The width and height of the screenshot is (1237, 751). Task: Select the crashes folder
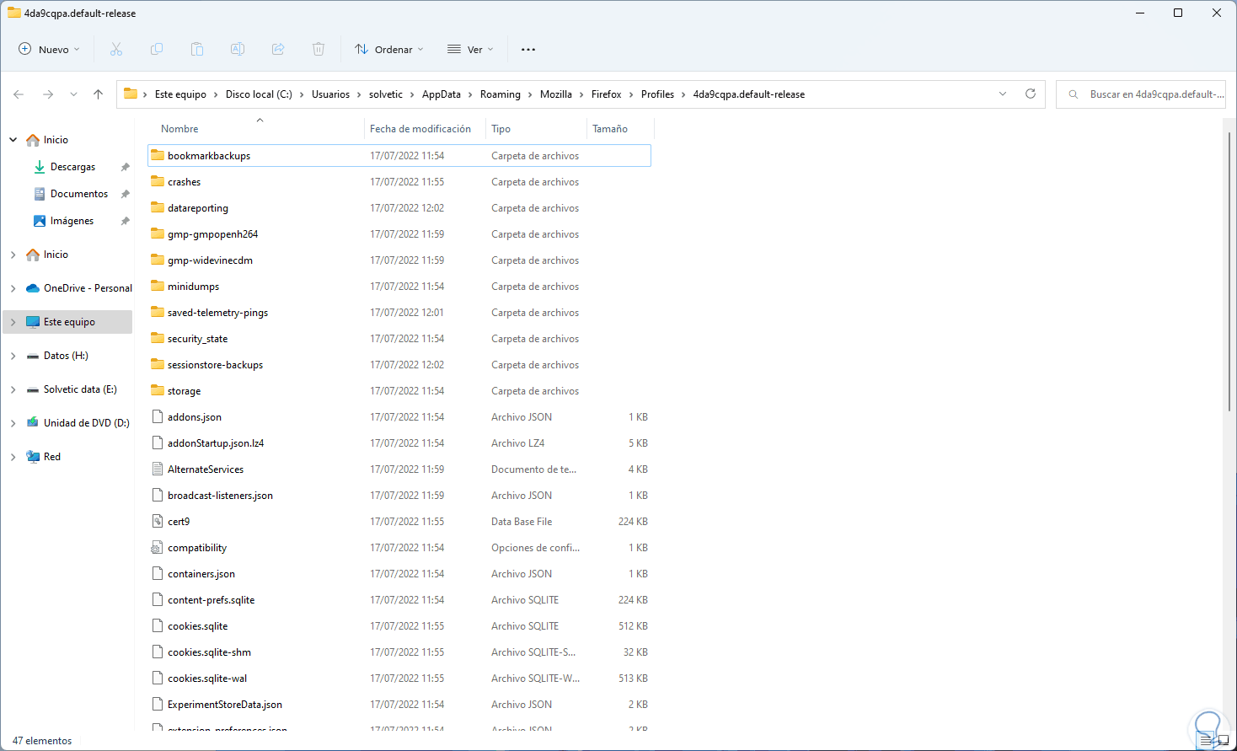pos(399,181)
